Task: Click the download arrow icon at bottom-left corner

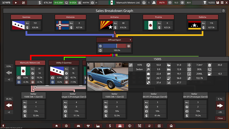Action: point(3,125)
